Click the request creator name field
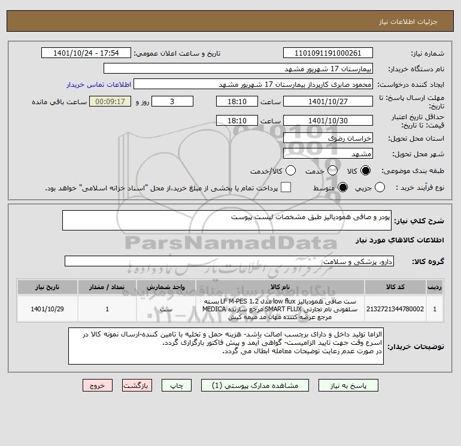 pos(253,84)
